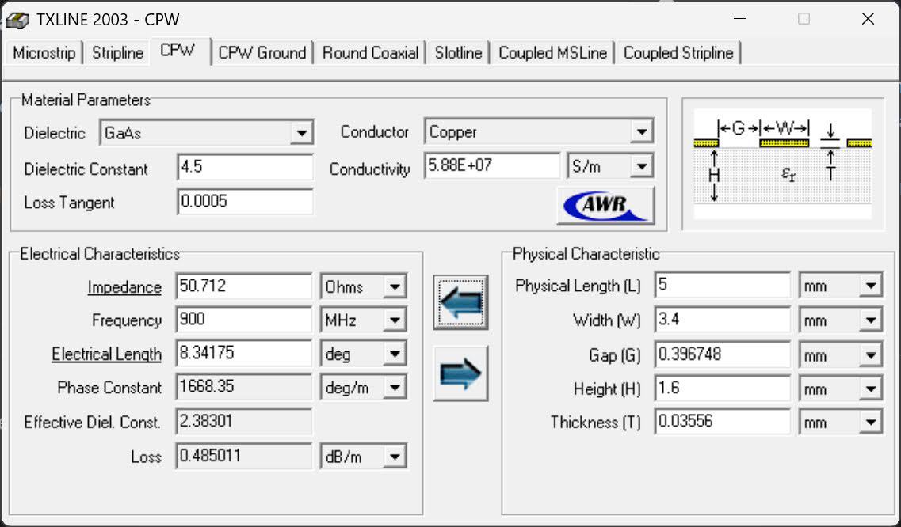The image size is (901, 527).
Task: Click the Physical Characteristic group title
Action: (586, 254)
